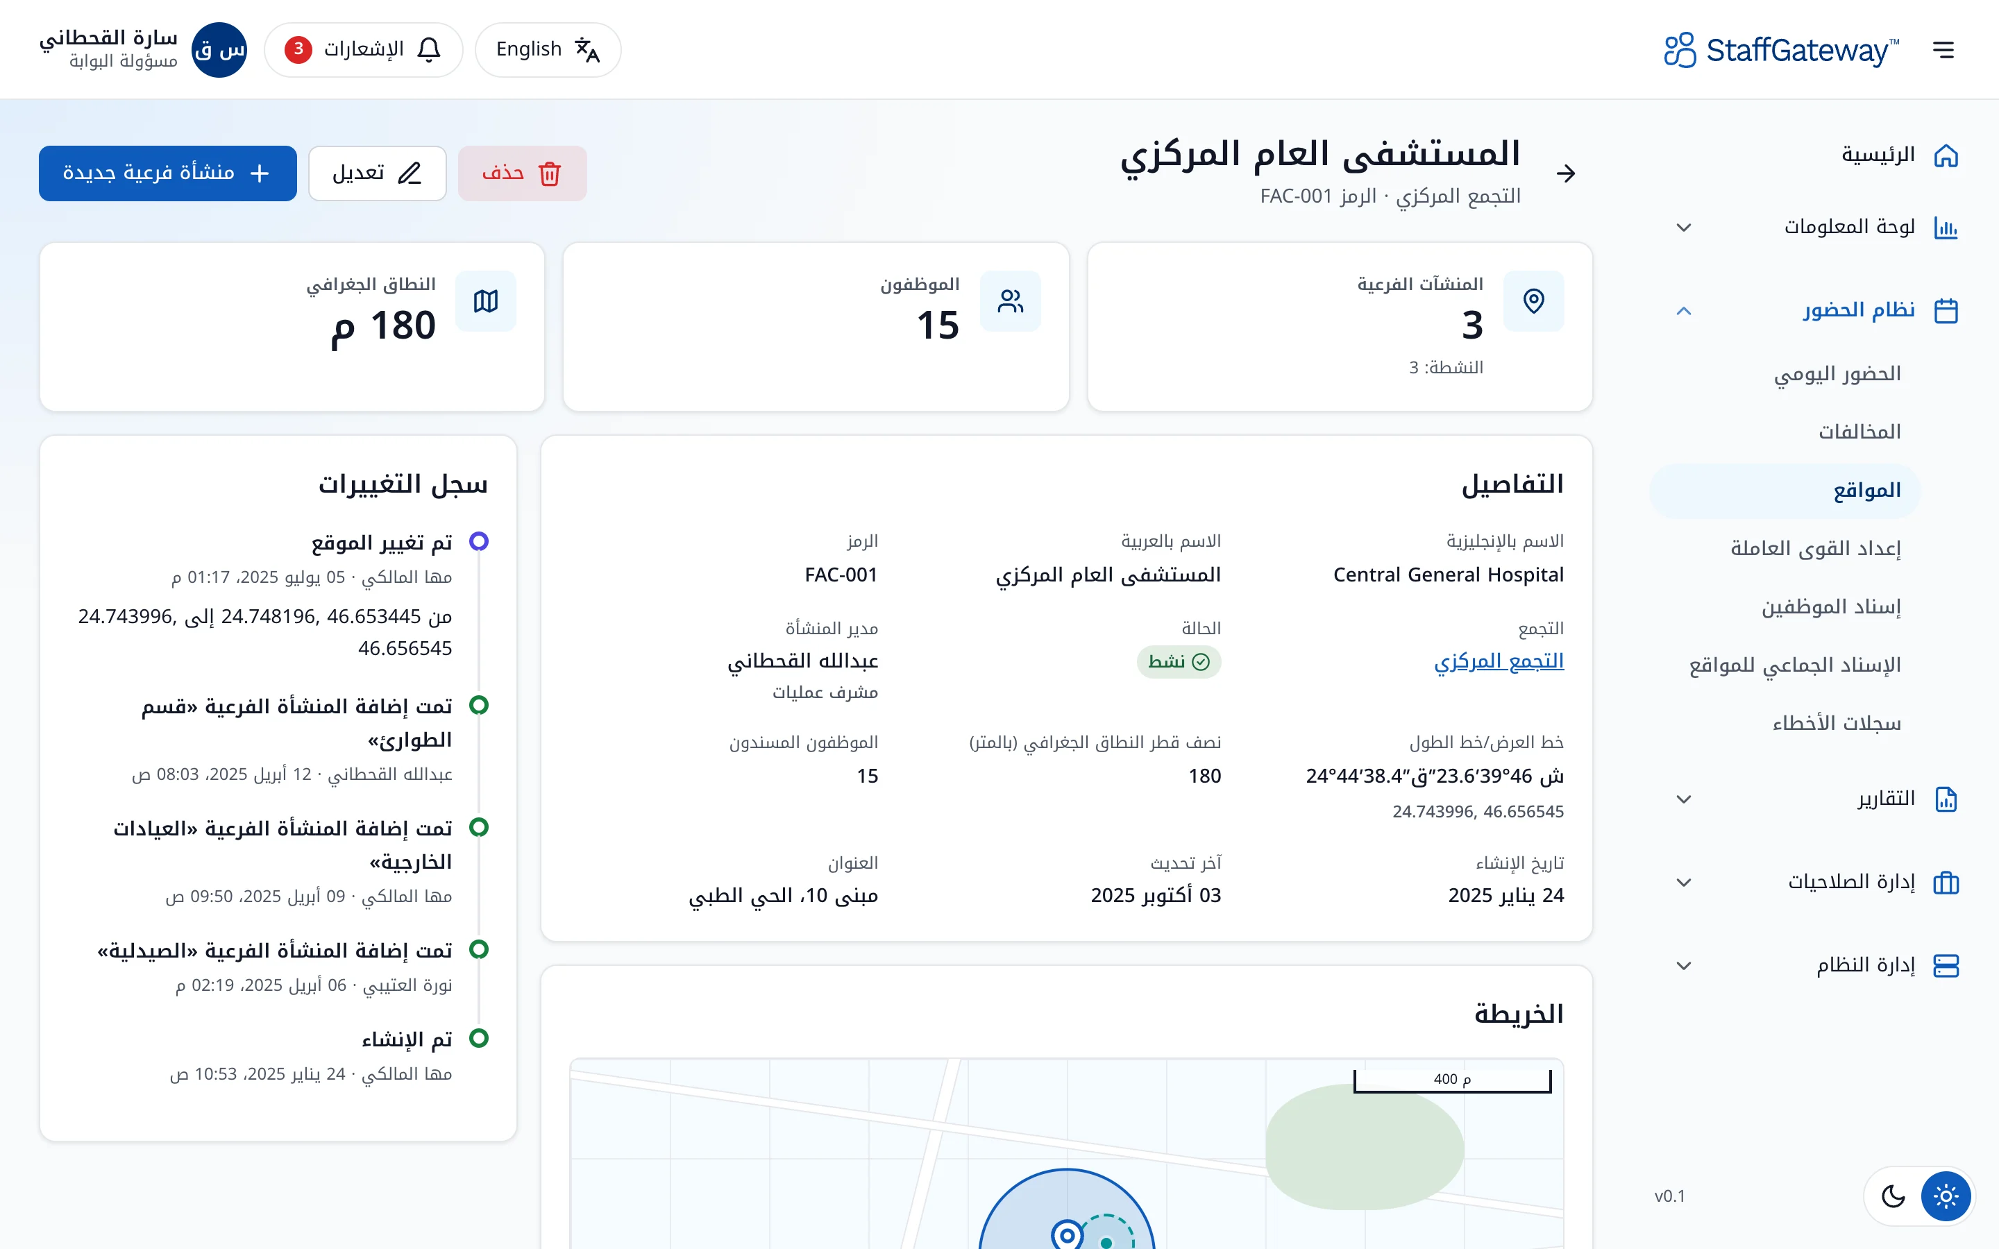Click the map icon on geofence card
Image resolution: width=1999 pixels, height=1249 pixels.
pyautogui.click(x=486, y=300)
